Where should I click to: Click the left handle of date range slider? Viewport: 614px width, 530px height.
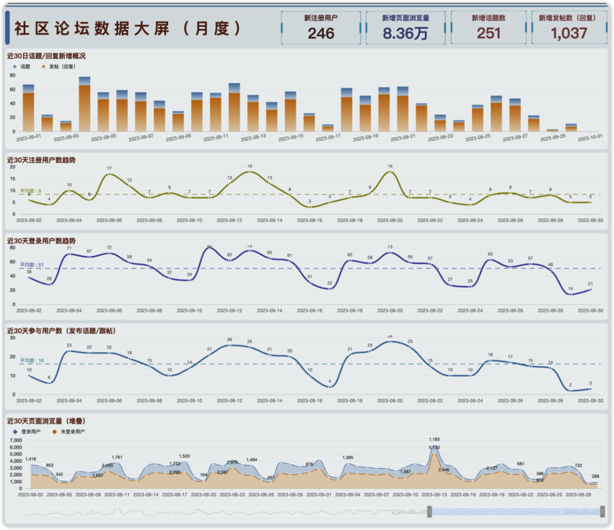[430, 512]
